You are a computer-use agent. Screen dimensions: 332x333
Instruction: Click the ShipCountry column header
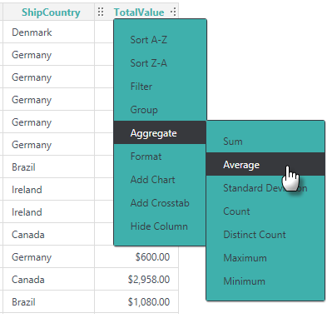(51, 12)
